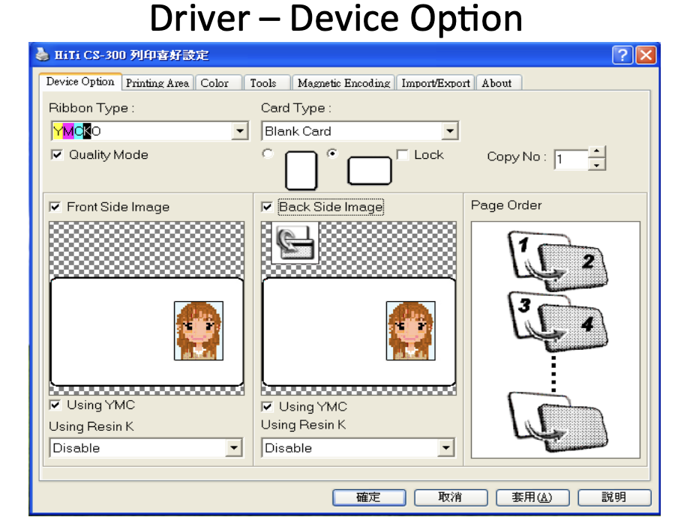Increase Copy No with up arrow
Screen dimensions: 675x517
point(597,152)
